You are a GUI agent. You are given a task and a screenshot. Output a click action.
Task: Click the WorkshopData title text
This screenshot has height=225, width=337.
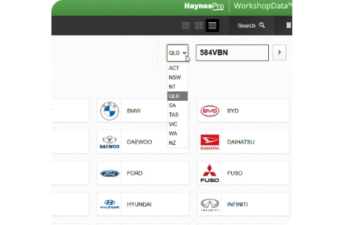(x=263, y=6)
